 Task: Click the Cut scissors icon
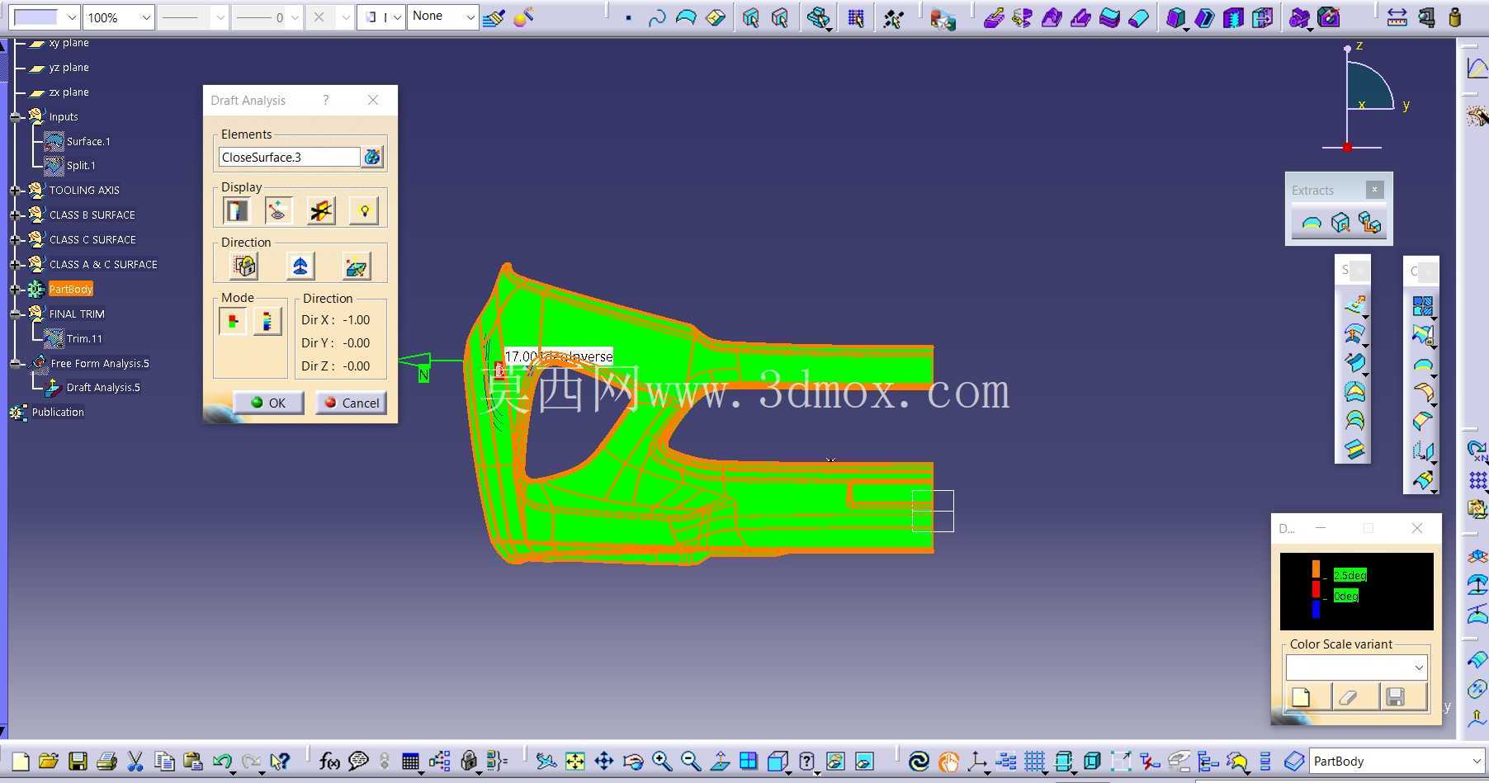(135, 762)
